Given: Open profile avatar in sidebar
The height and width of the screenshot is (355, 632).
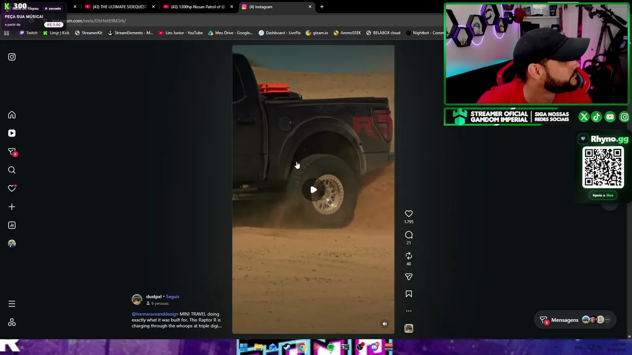Looking at the screenshot, I should click(12, 244).
